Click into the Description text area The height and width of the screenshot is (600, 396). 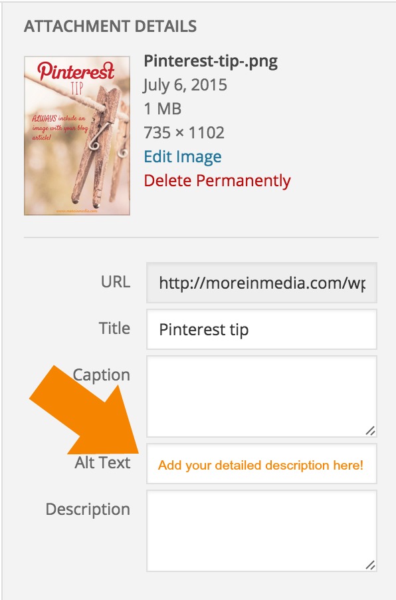pos(262,531)
